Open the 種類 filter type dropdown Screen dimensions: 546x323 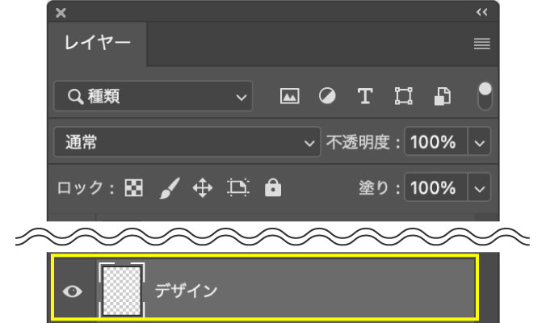(x=153, y=97)
